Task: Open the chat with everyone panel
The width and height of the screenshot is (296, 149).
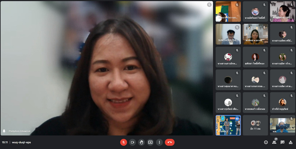Action: coord(282,142)
